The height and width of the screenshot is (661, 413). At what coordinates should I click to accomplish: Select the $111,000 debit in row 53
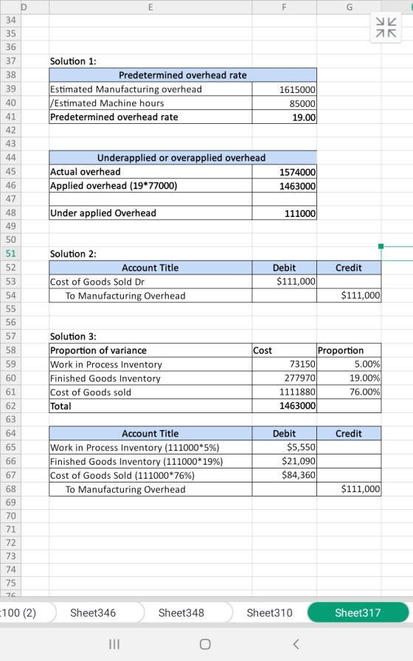click(x=285, y=282)
